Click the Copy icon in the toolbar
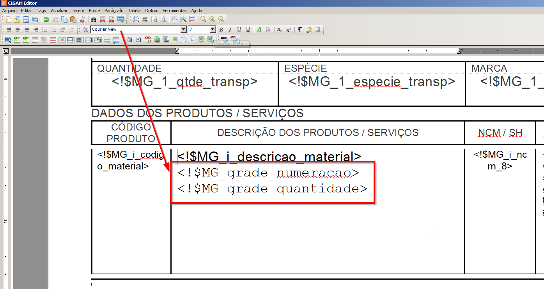 (64, 19)
